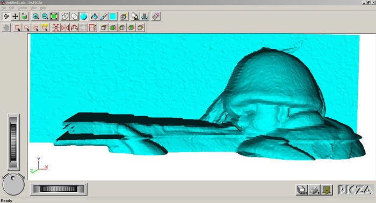Click the first cube icon with red outline
376x203 pixels.
click(x=104, y=27)
